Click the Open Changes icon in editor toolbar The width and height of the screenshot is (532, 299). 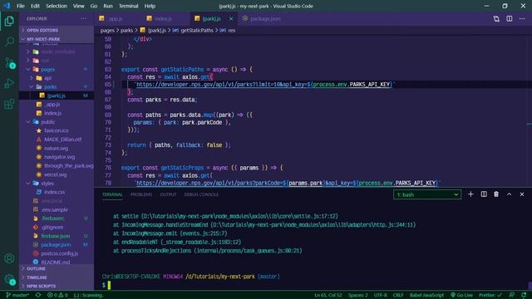click(x=496, y=18)
